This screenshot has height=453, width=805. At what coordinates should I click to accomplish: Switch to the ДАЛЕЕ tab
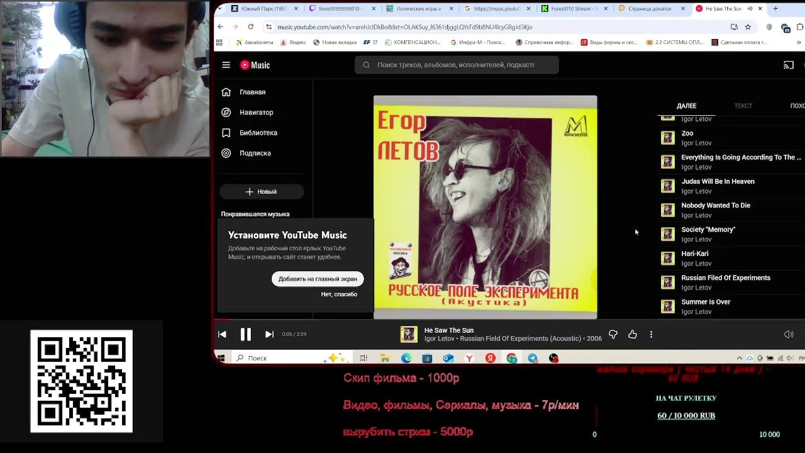click(686, 106)
